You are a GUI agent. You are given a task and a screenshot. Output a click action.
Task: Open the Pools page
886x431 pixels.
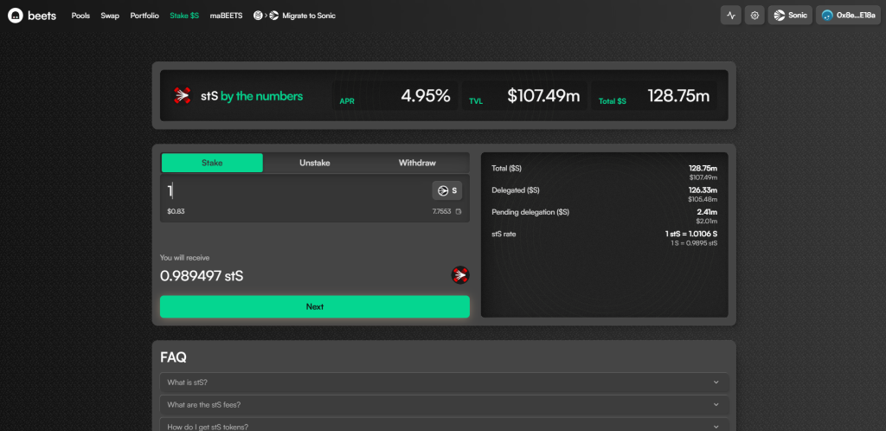pos(80,16)
